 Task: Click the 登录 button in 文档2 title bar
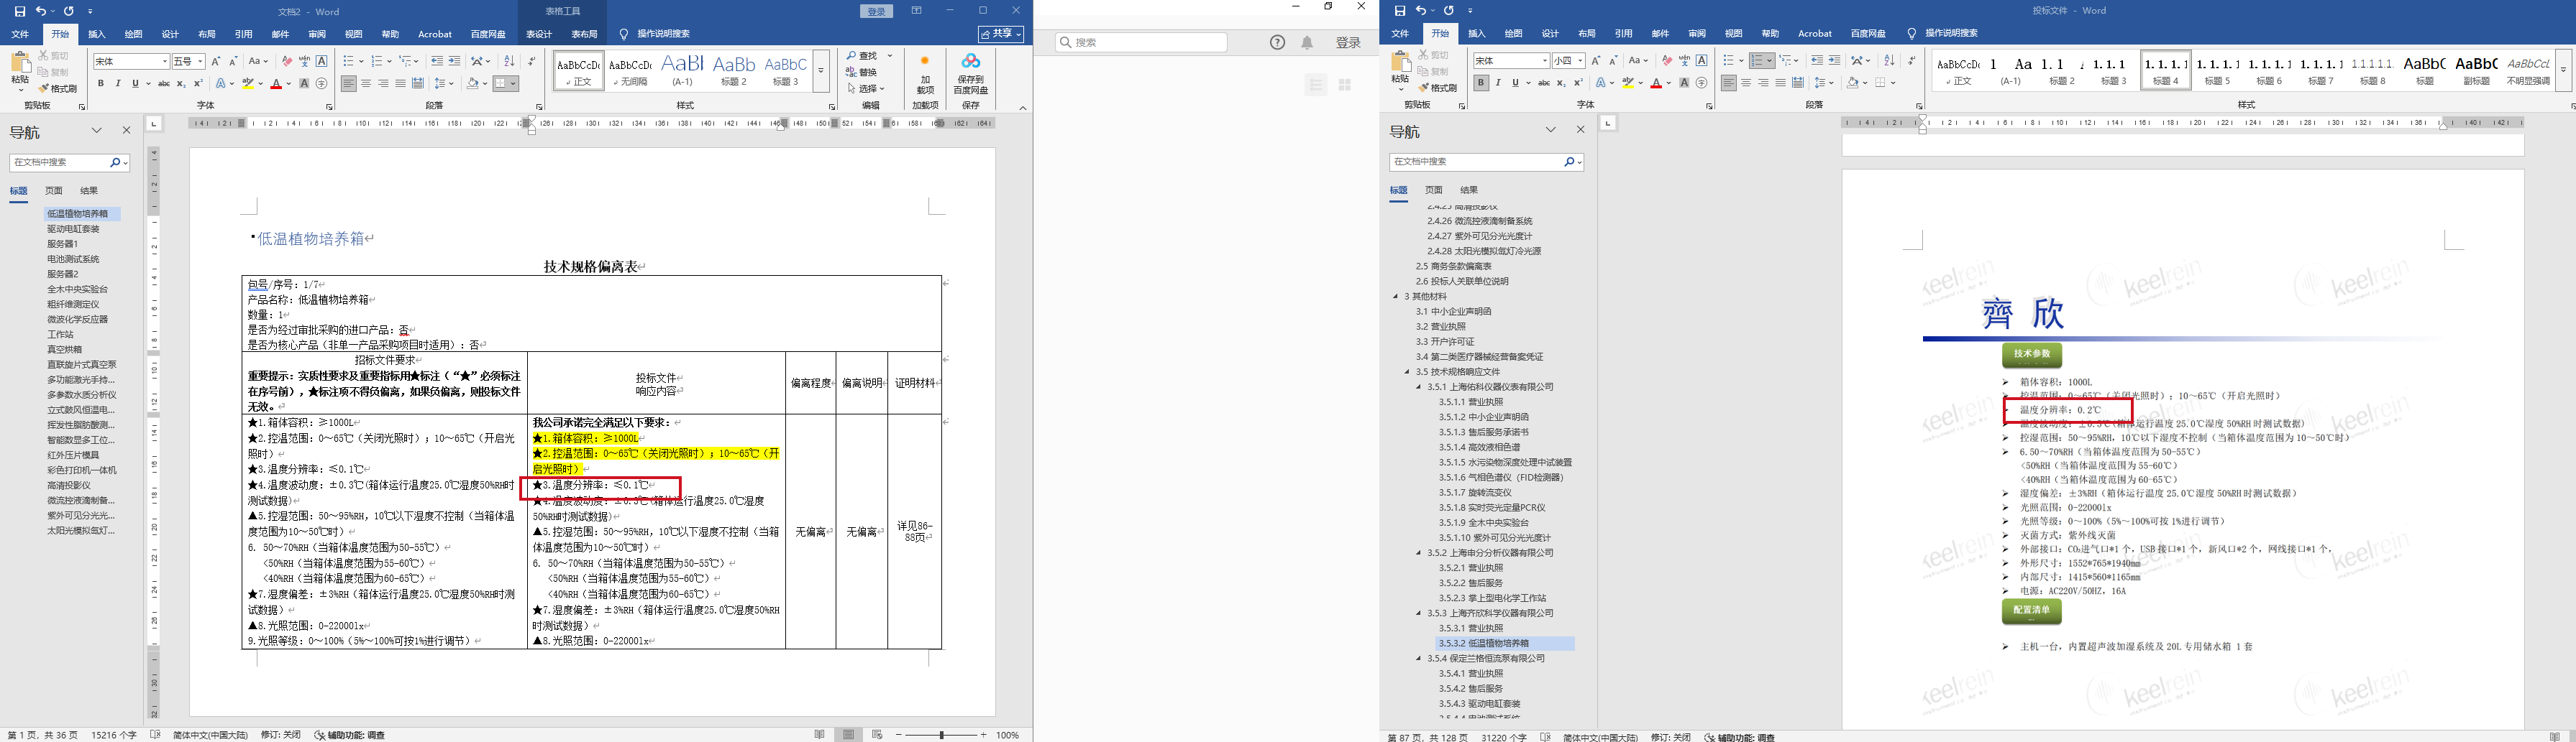(x=877, y=11)
